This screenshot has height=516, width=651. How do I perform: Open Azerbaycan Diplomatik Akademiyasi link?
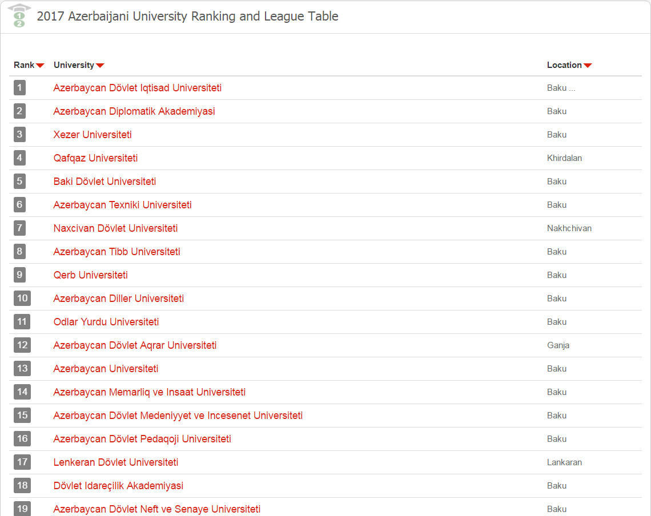tap(134, 111)
